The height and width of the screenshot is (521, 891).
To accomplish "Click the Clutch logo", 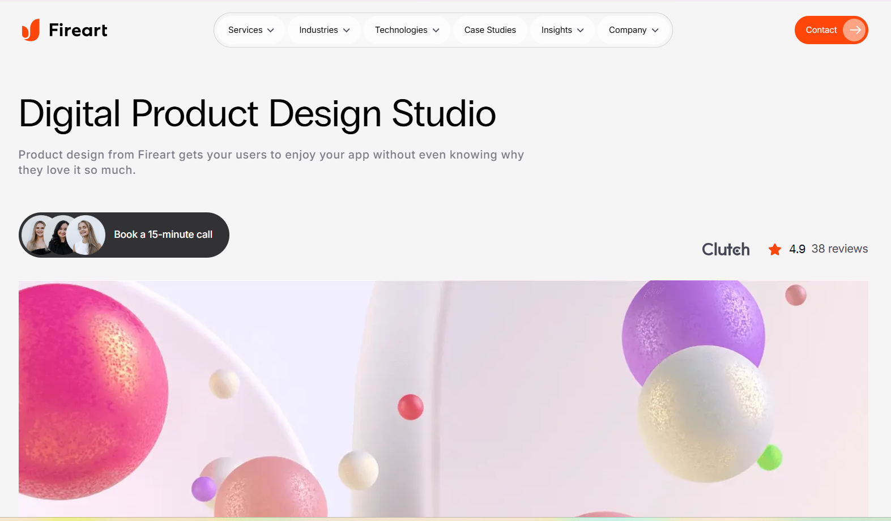I will (x=726, y=249).
